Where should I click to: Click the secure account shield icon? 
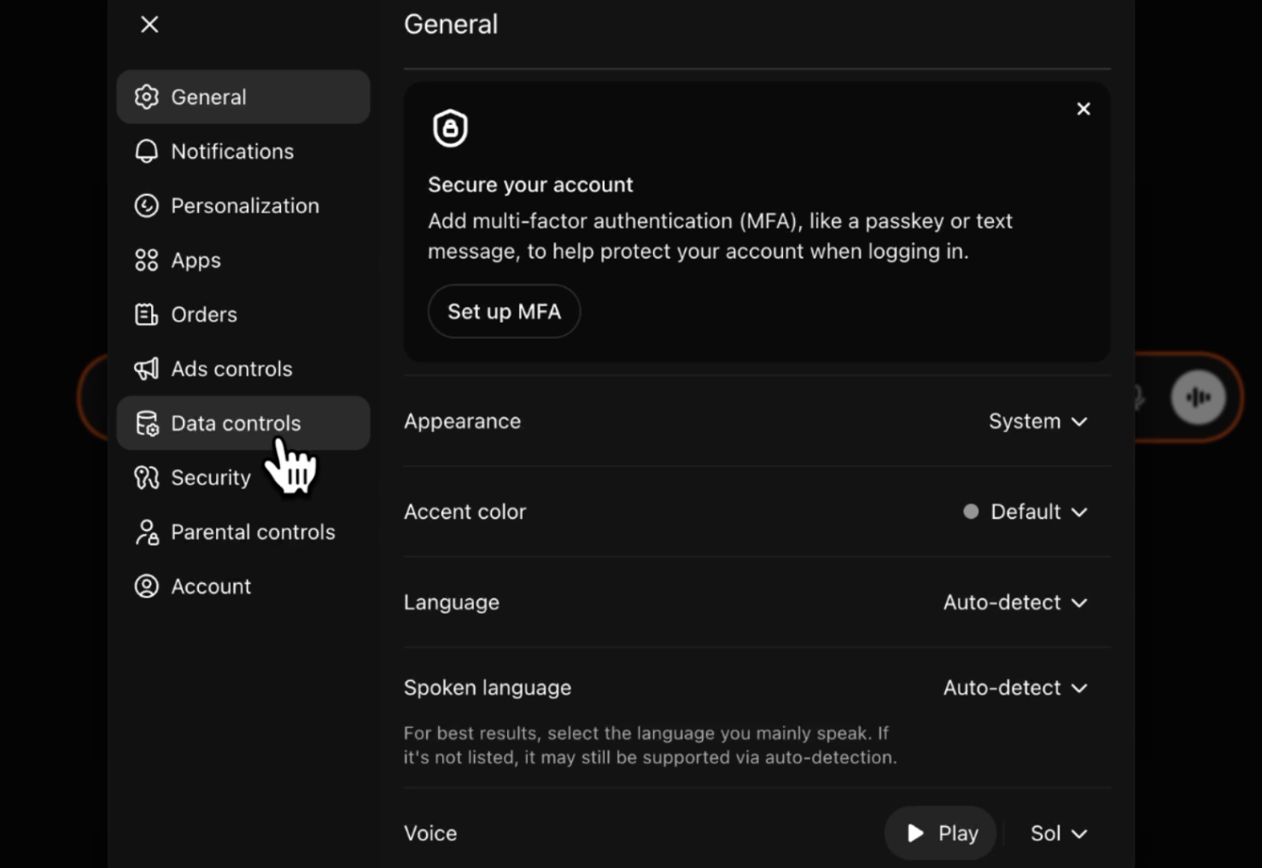[x=450, y=128]
